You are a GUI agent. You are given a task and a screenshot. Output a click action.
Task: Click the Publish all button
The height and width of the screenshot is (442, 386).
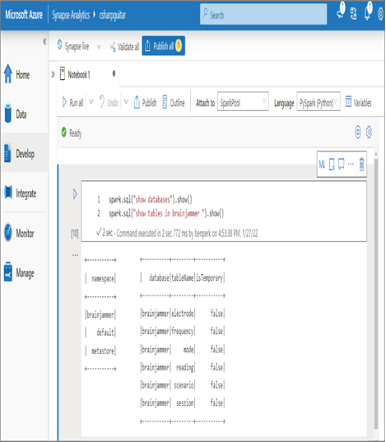pos(163,45)
